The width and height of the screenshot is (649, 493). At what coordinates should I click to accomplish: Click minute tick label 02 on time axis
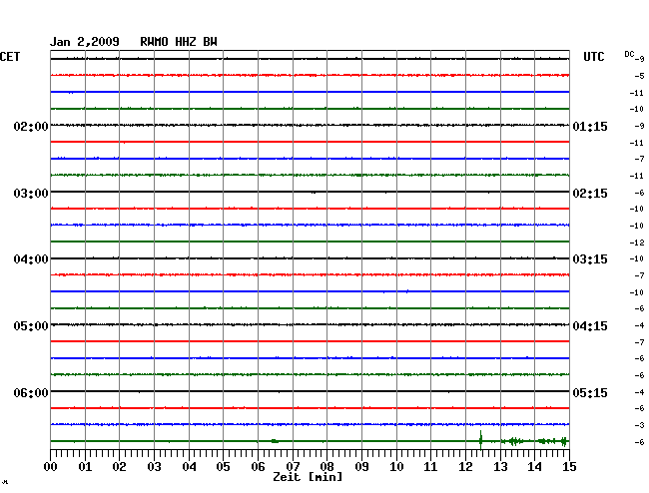click(x=119, y=467)
